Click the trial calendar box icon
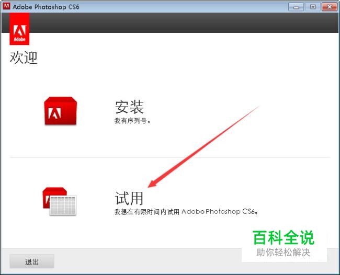Viewport: 340px width, 275px height. tap(60, 201)
